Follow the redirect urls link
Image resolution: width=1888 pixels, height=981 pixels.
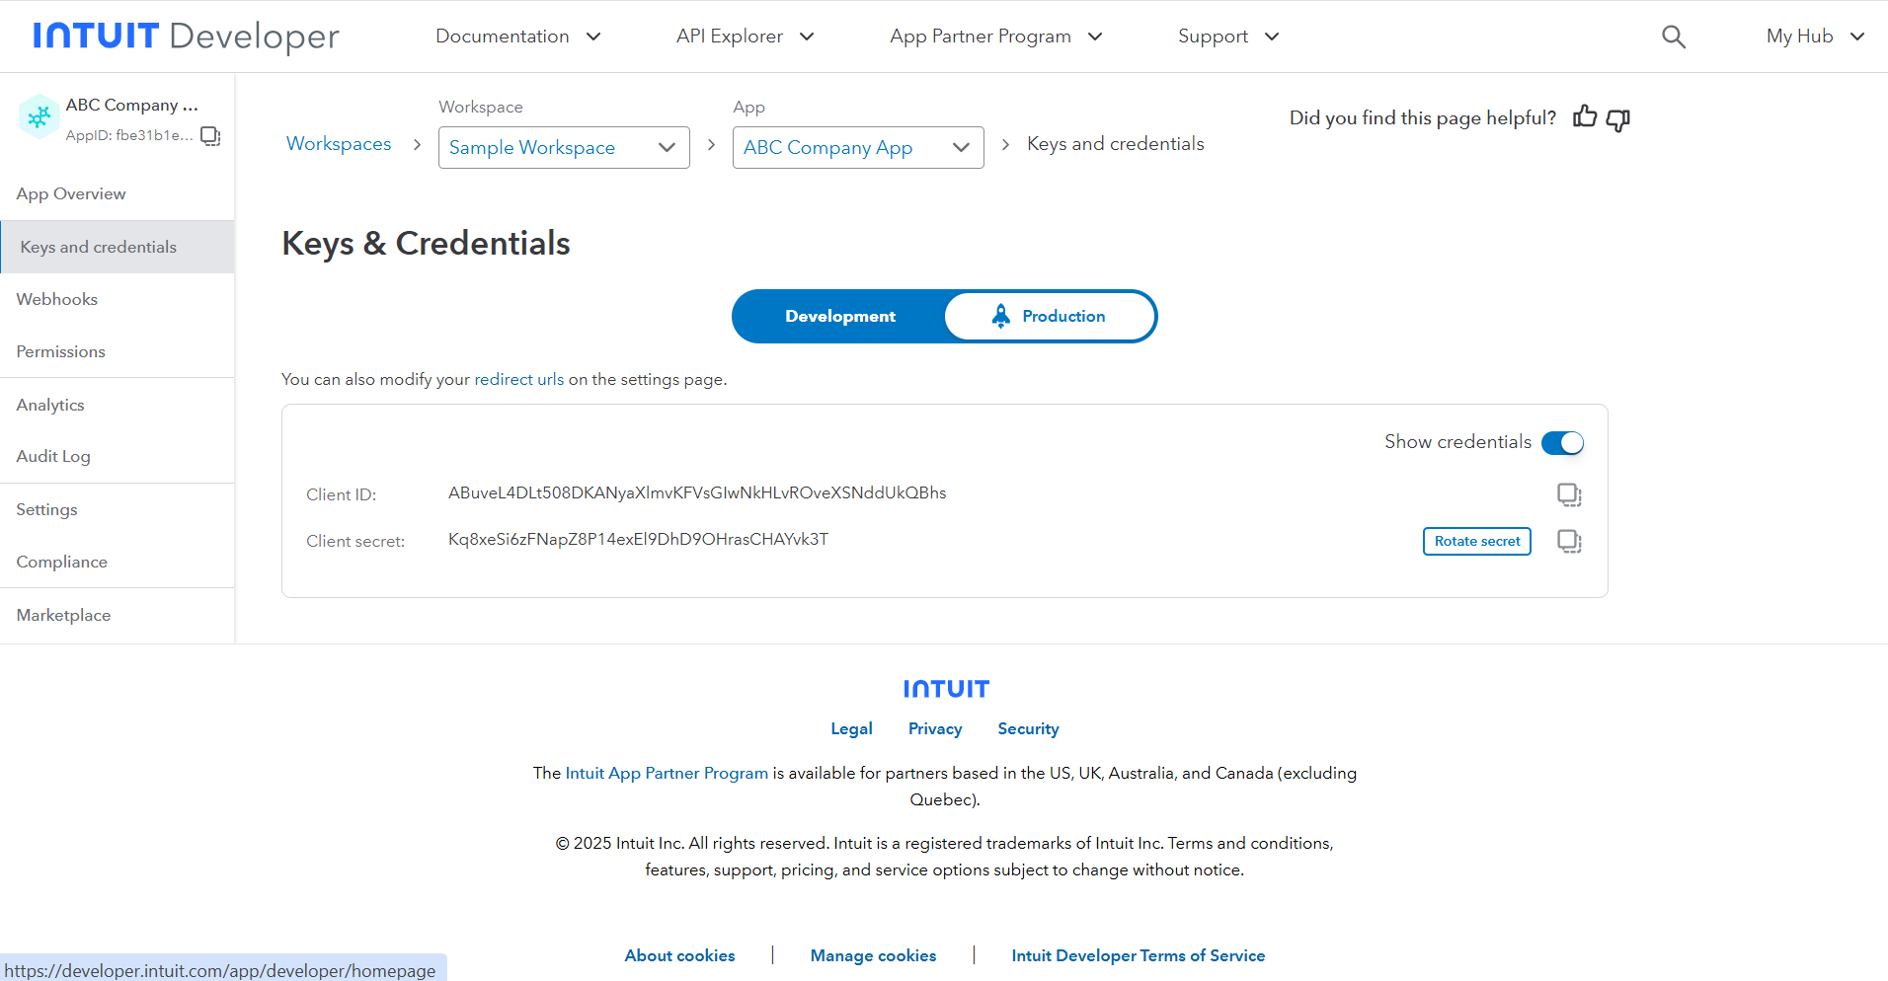[x=518, y=379]
